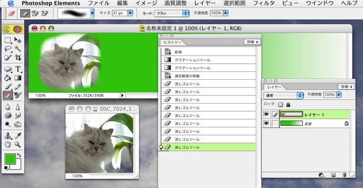Image resolution: width=363 pixels, height=188 pixels.
Task: Swap foreground and background colors
Action: coord(19,155)
